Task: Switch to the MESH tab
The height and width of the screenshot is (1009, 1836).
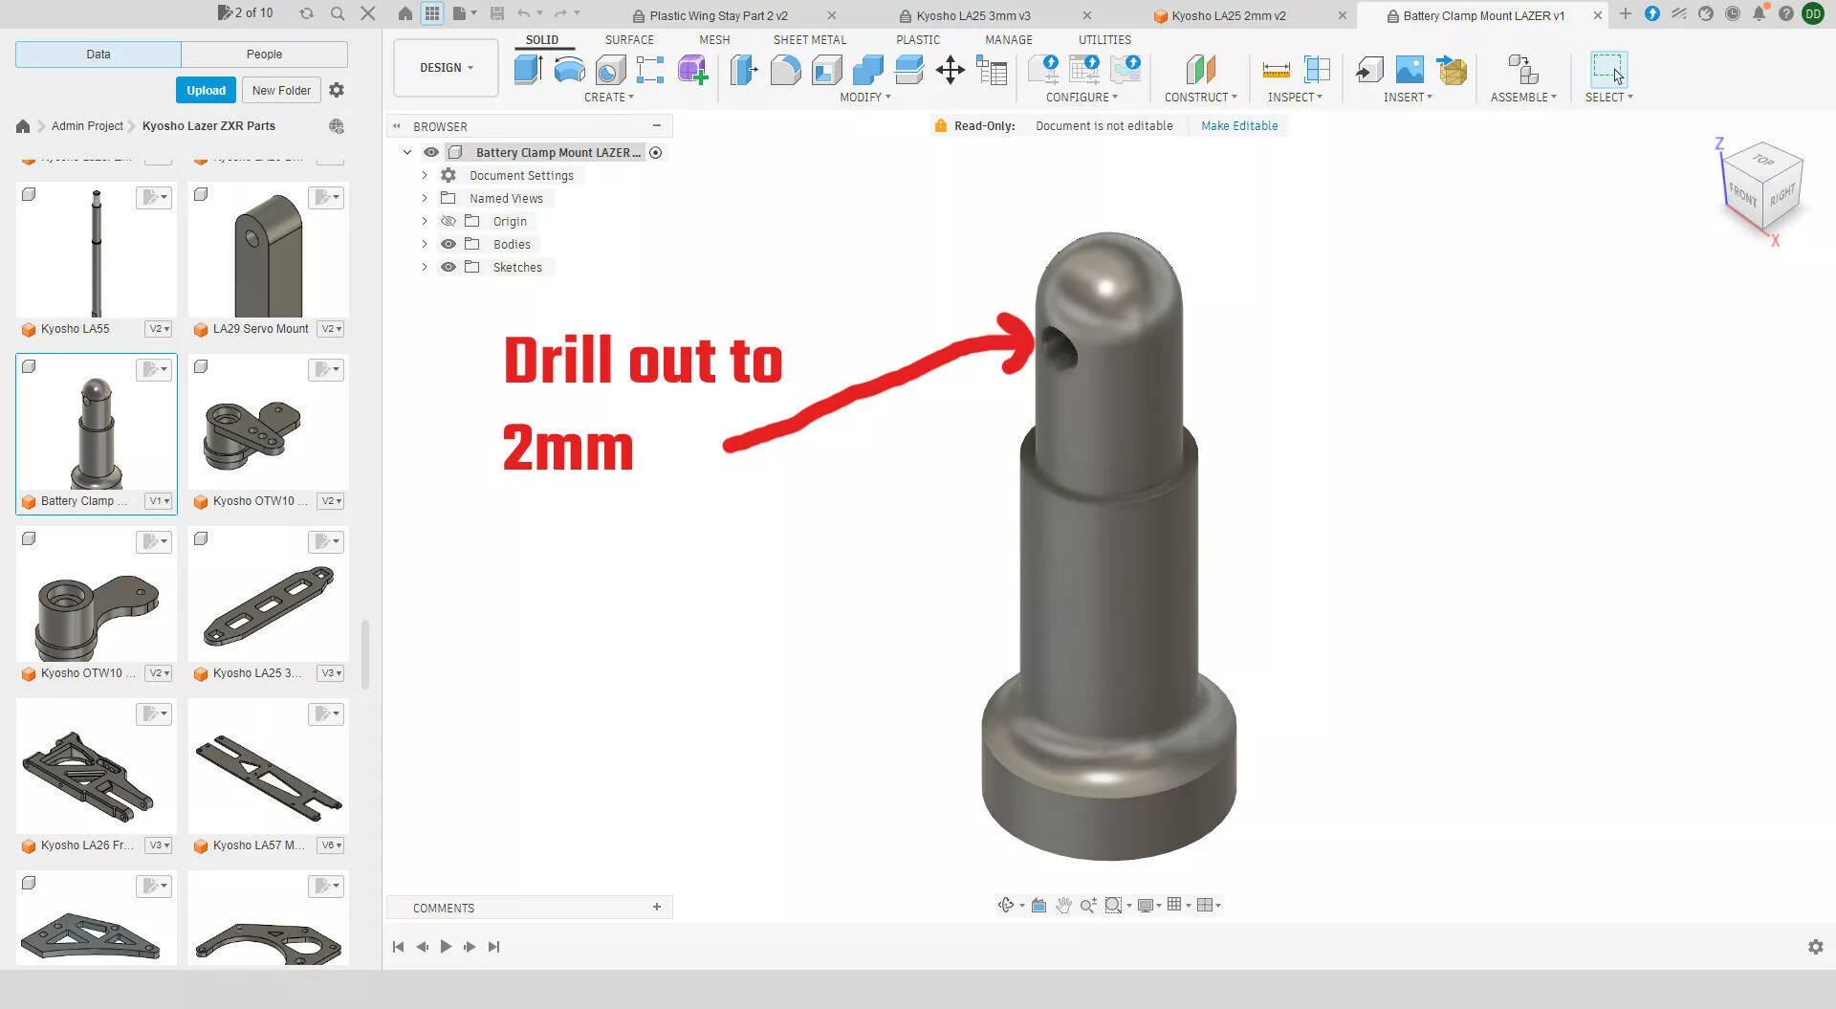Action: (x=714, y=39)
